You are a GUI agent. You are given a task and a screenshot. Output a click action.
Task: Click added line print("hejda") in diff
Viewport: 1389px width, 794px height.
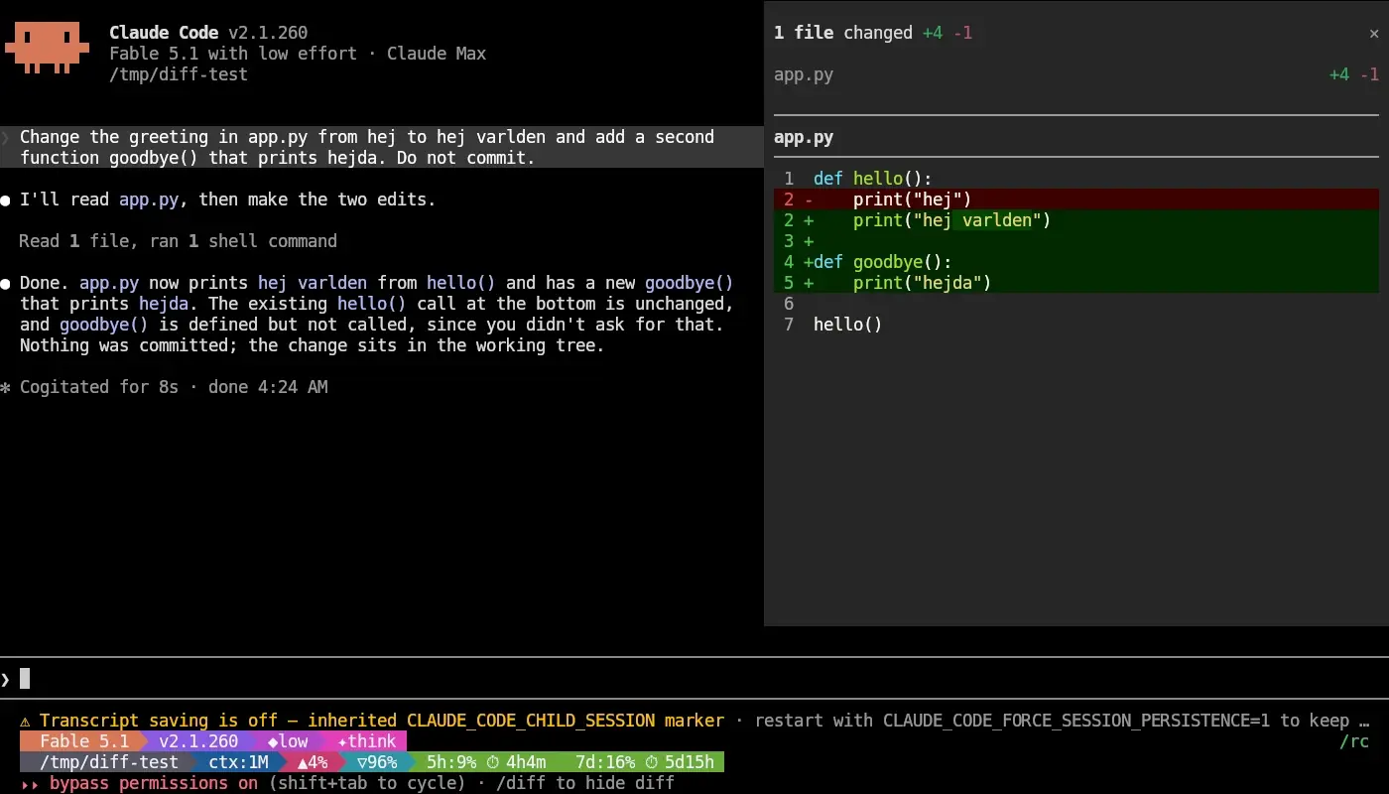[x=1076, y=283]
